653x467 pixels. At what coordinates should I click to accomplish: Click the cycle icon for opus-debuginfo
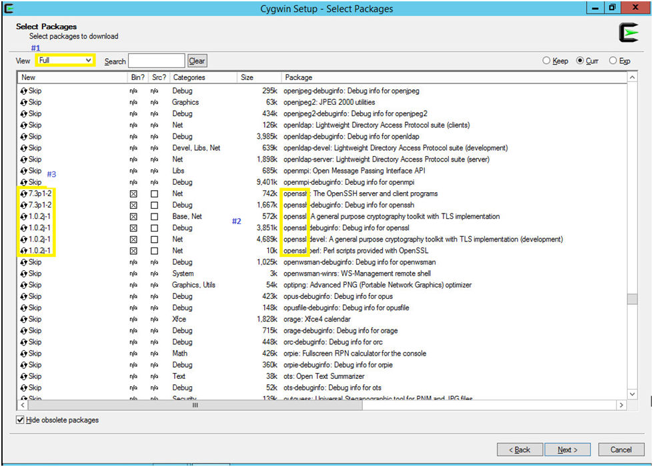click(24, 296)
